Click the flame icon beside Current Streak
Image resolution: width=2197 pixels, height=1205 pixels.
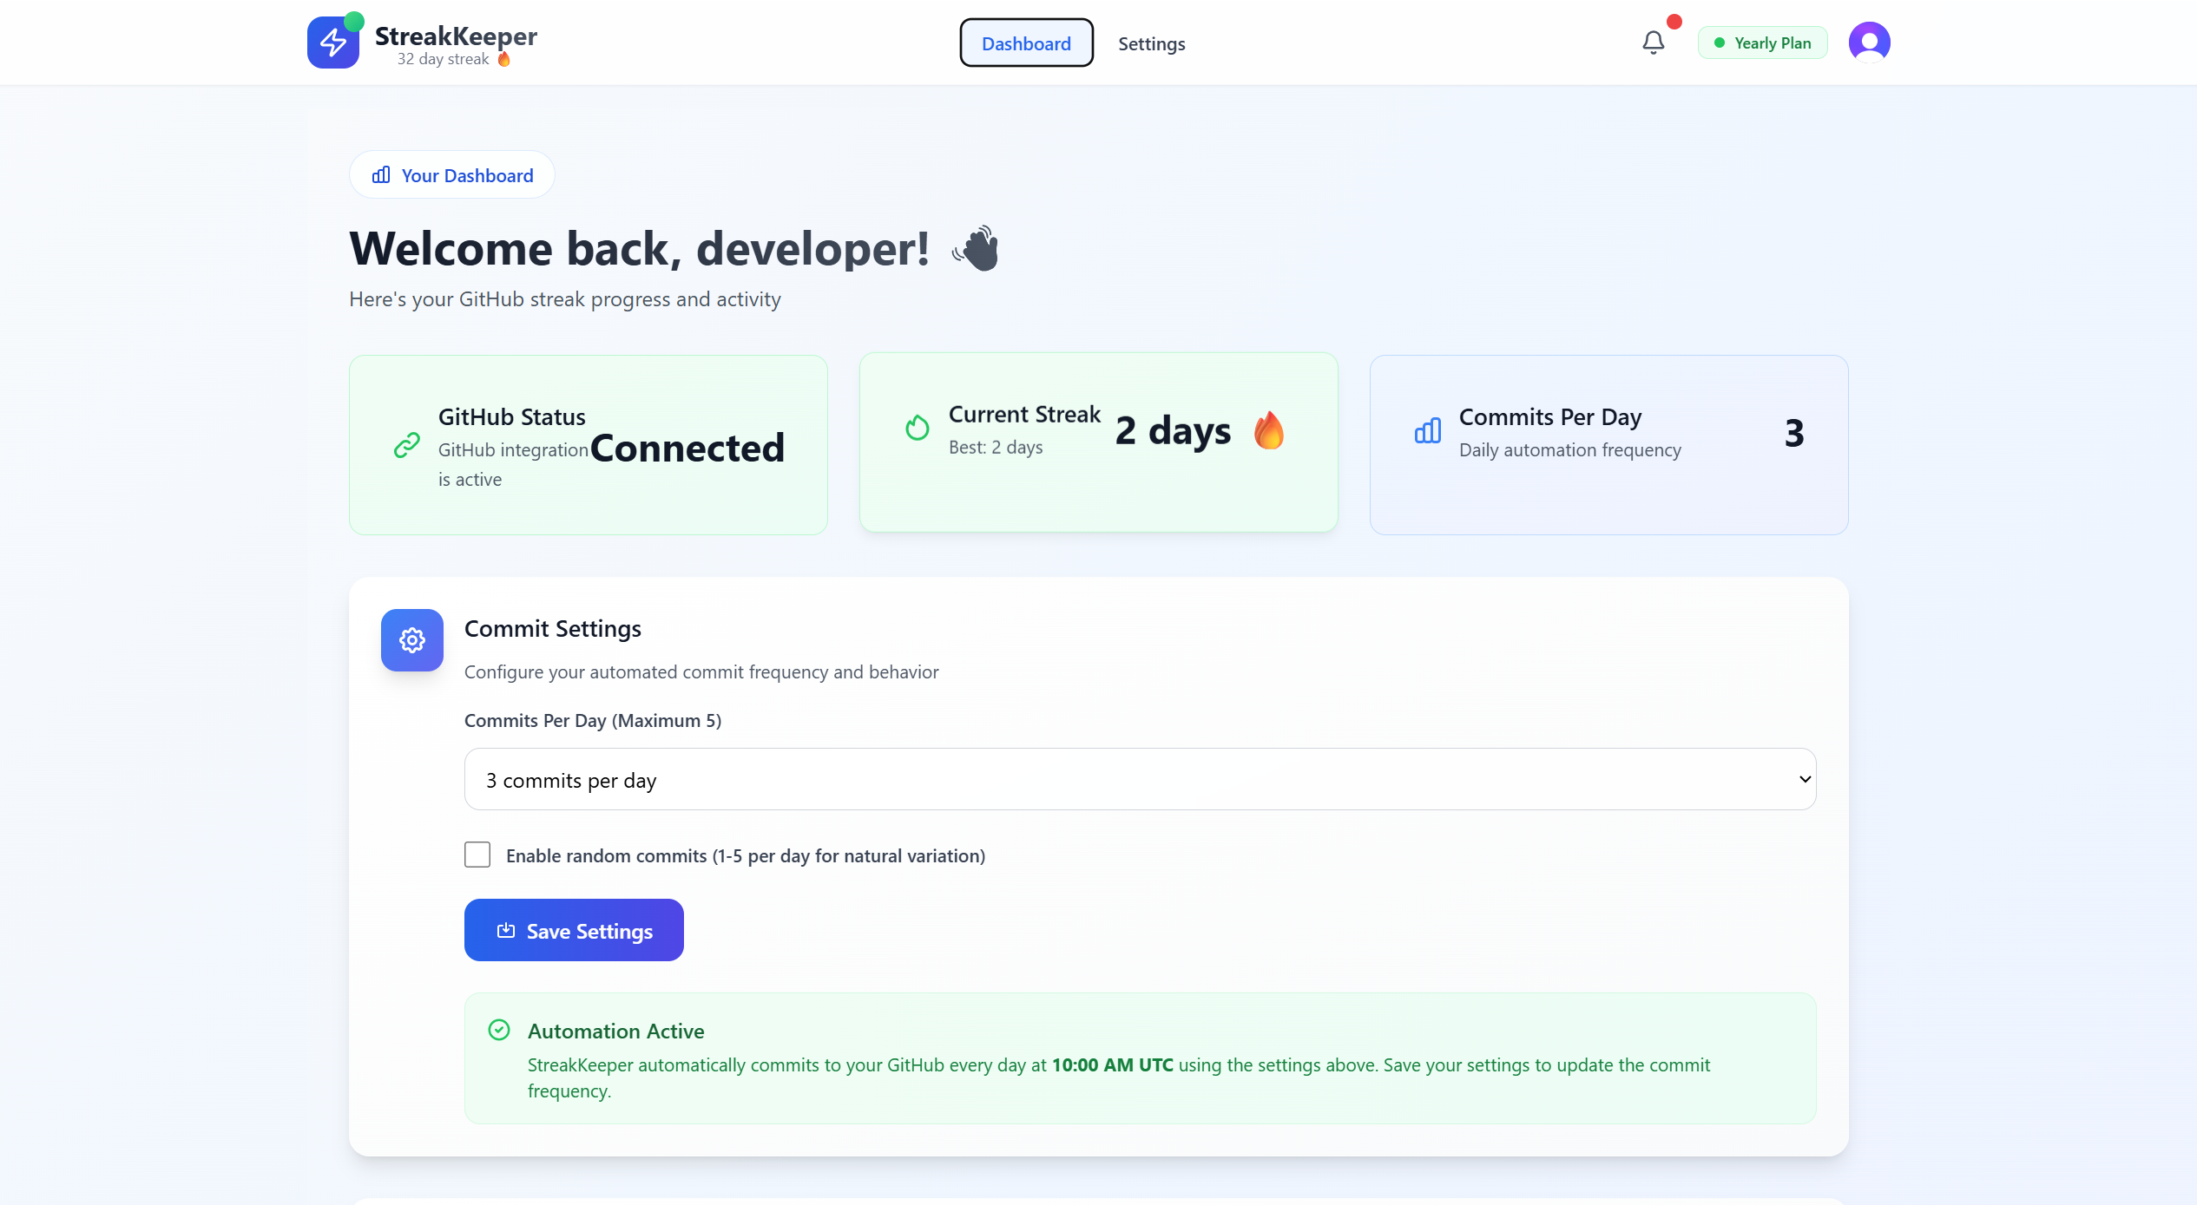coord(917,429)
